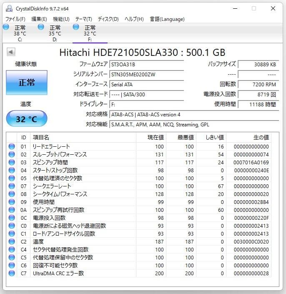Click the 最悪値 column header
This screenshot has height=294, width=286.
181,138
